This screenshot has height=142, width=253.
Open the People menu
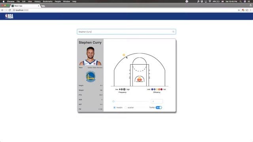pos(58,2)
